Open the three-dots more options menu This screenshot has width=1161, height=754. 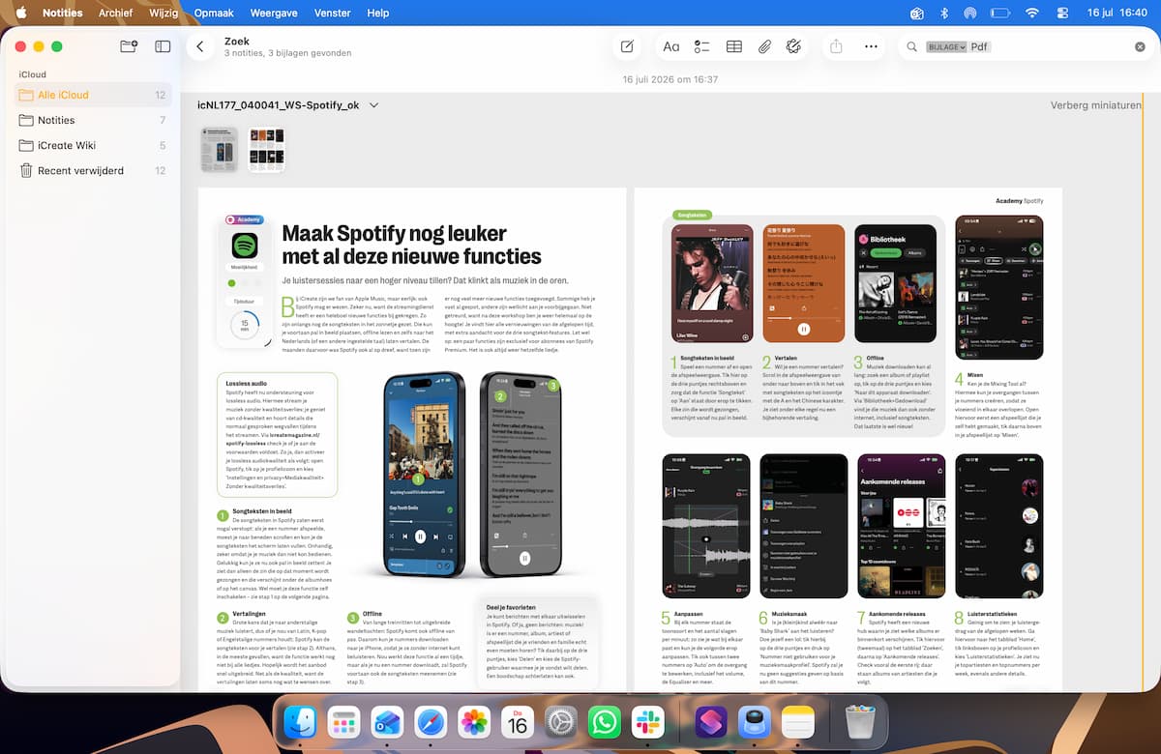click(x=871, y=46)
